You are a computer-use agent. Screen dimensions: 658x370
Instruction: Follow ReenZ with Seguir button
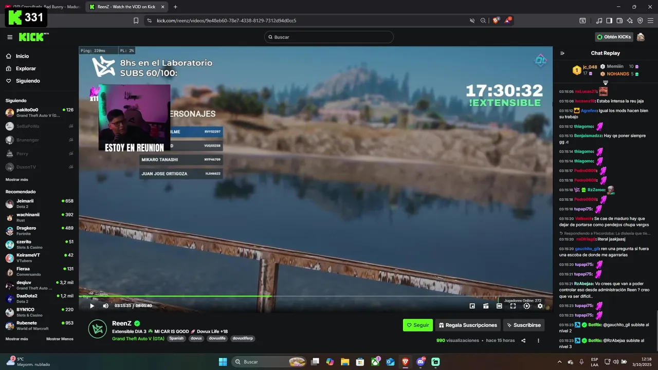pyautogui.click(x=418, y=325)
